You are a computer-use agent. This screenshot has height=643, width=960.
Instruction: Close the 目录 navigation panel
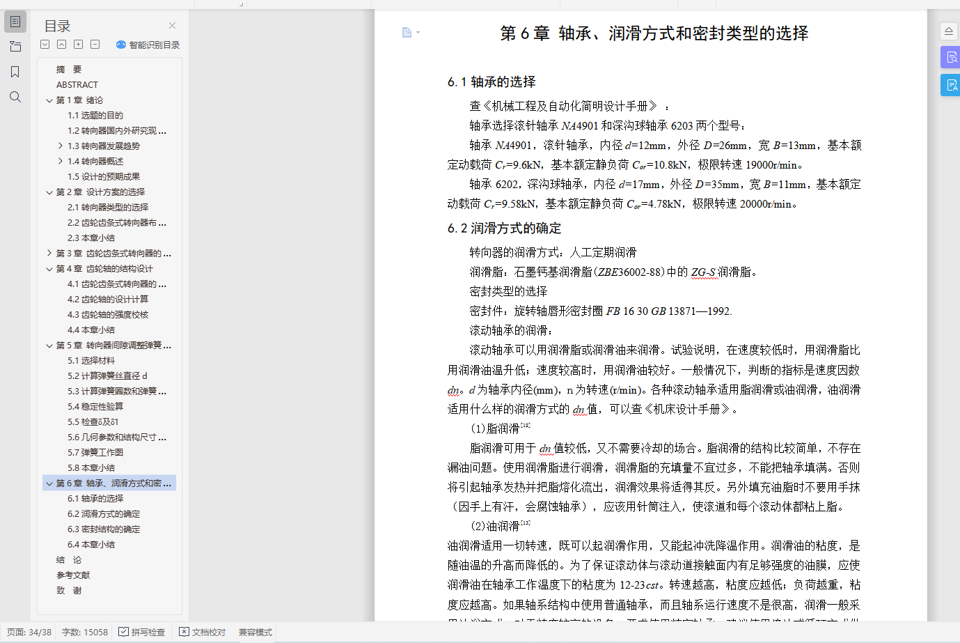click(x=172, y=26)
